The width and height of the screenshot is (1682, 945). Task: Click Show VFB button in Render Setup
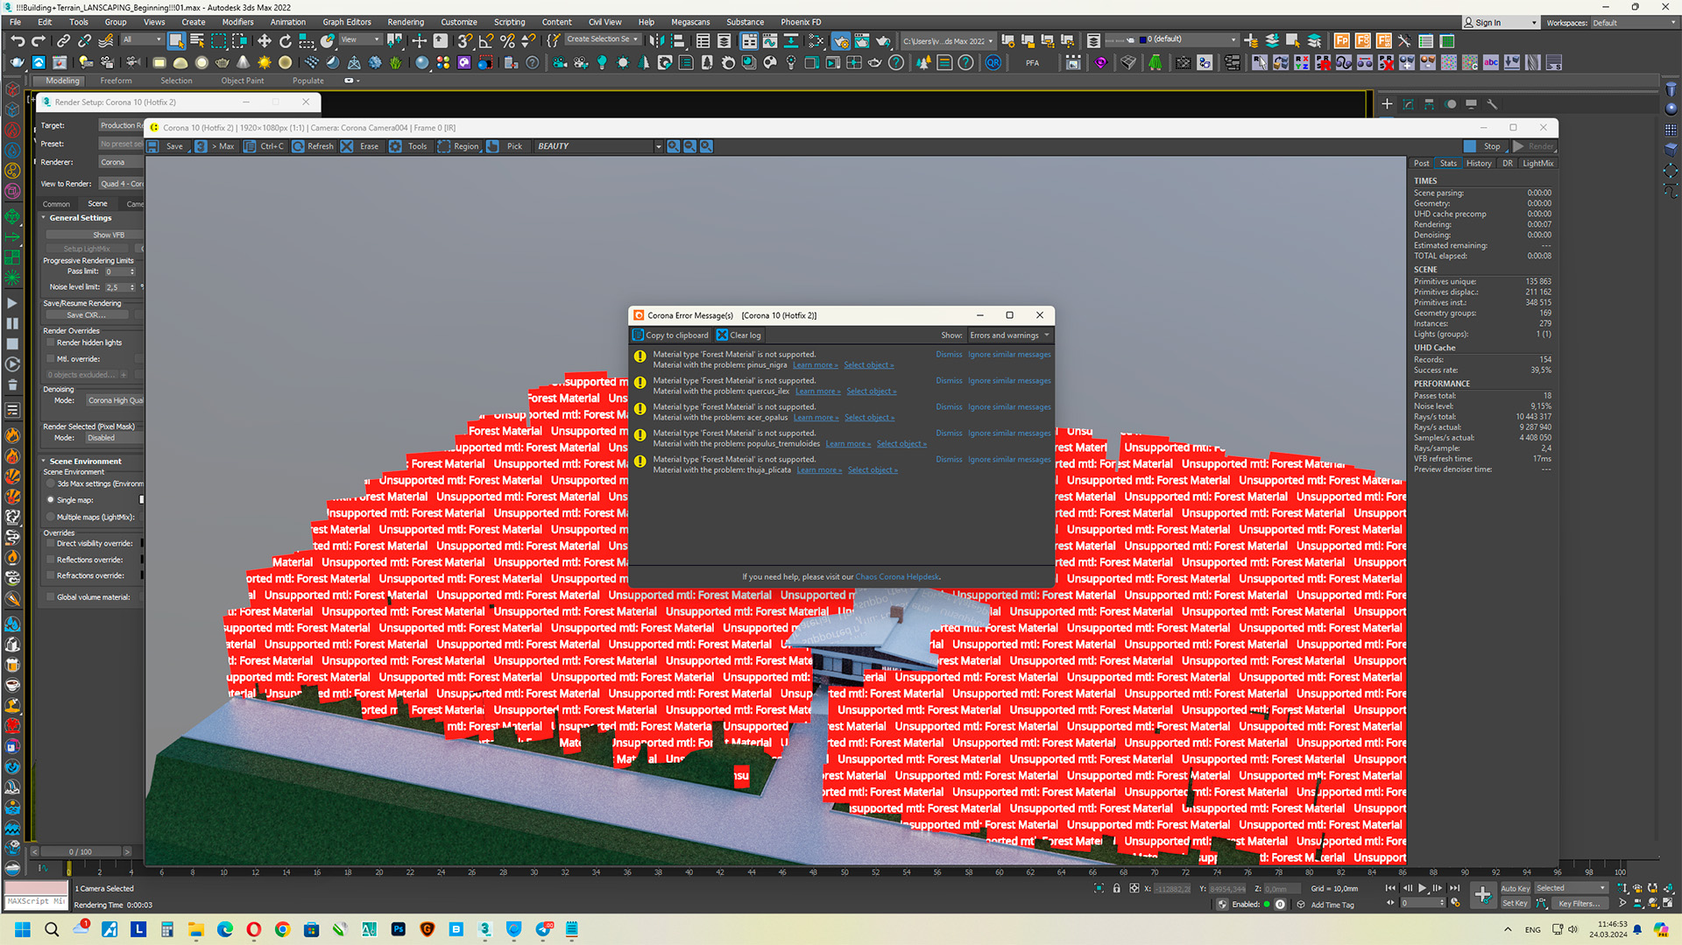click(x=94, y=235)
